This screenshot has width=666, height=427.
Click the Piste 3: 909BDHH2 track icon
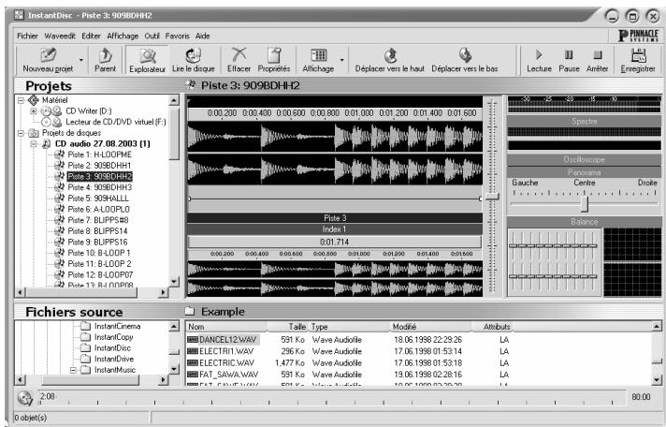click(60, 176)
